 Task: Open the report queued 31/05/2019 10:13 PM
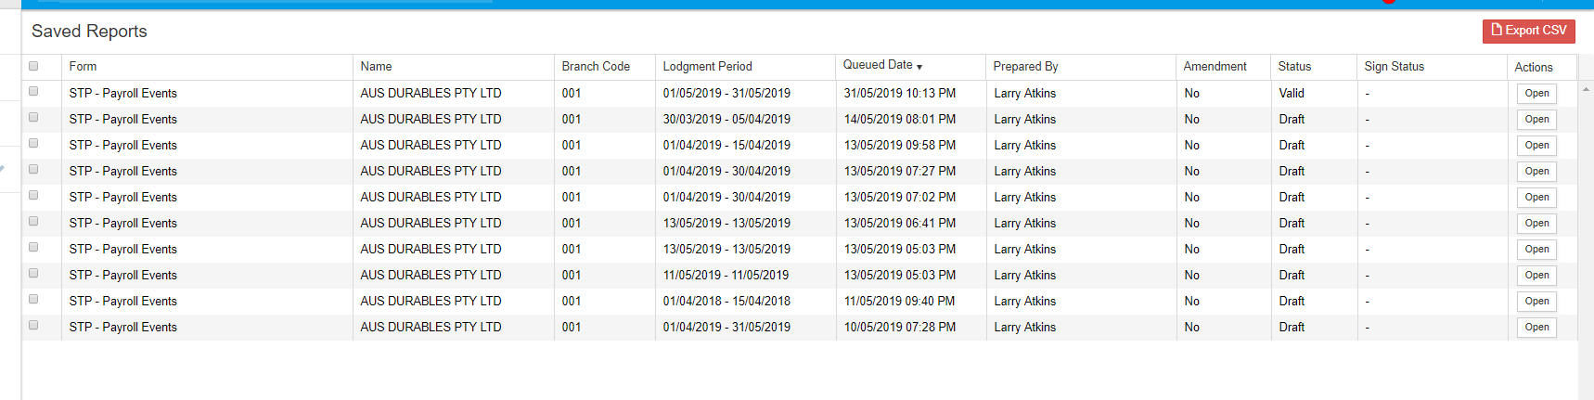click(1536, 94)
